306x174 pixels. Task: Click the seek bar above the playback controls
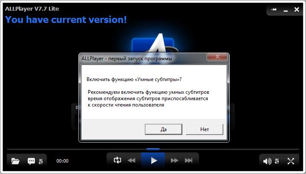point(153,149)
